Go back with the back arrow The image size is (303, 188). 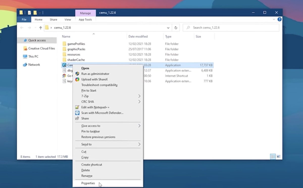[x=22, y=28]
